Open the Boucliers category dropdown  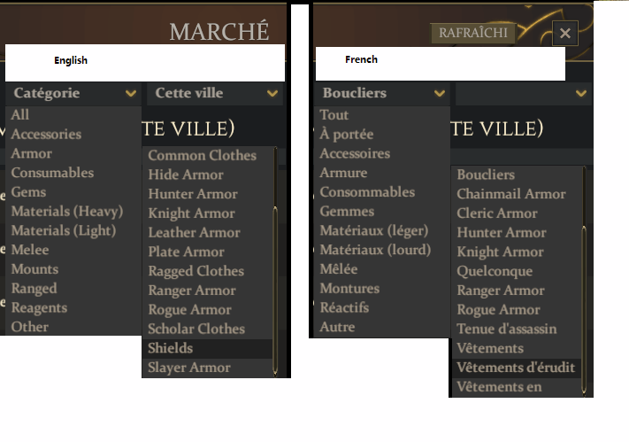[382, 93]
